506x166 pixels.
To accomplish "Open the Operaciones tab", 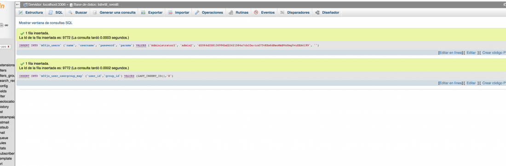I will click(x=209, y=12).
